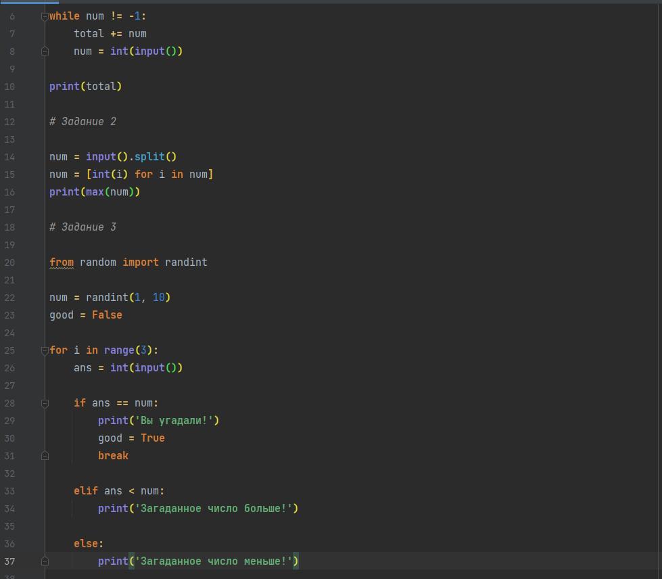The height and width of the screenshot is (579, 662).
Task: Click the 'good = False' assignment
Action: pyautogui.click(x=86, y=315)
